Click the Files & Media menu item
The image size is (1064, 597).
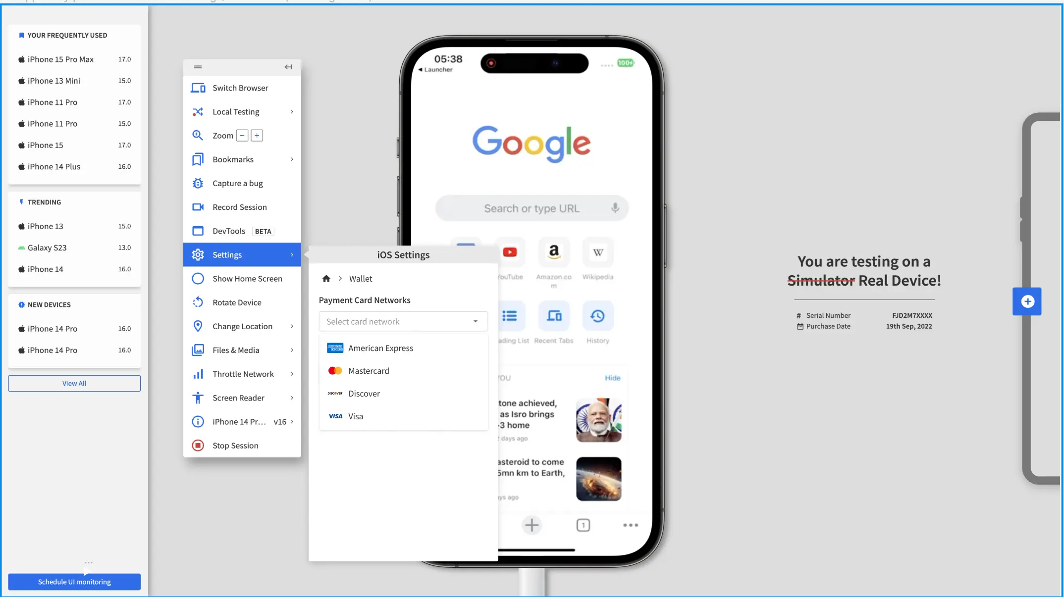(x=235, y=349)
